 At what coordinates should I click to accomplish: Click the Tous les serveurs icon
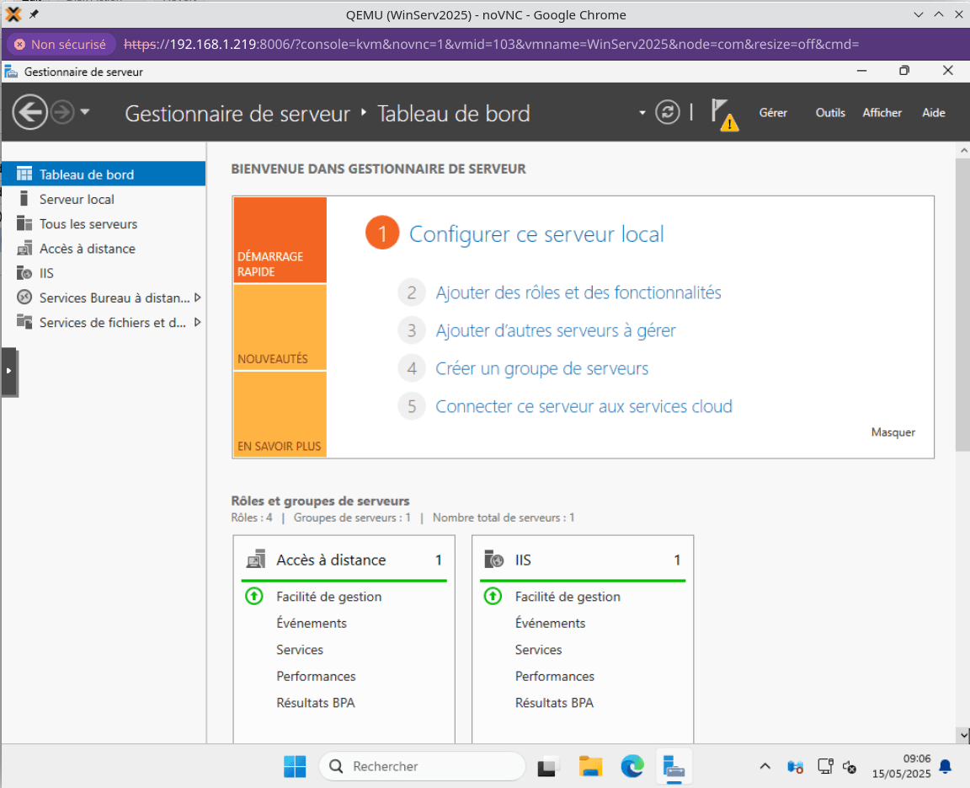coord(24,223)
